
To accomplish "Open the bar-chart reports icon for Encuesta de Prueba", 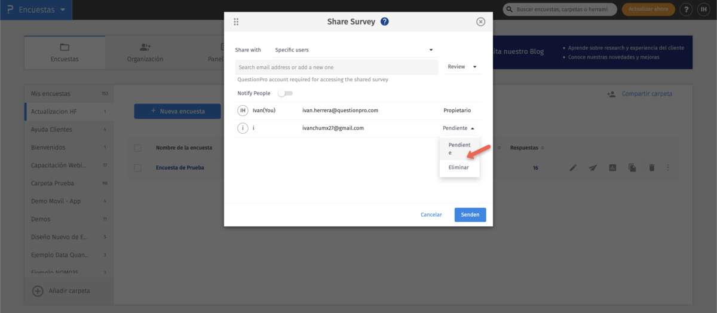I will 612,168.
